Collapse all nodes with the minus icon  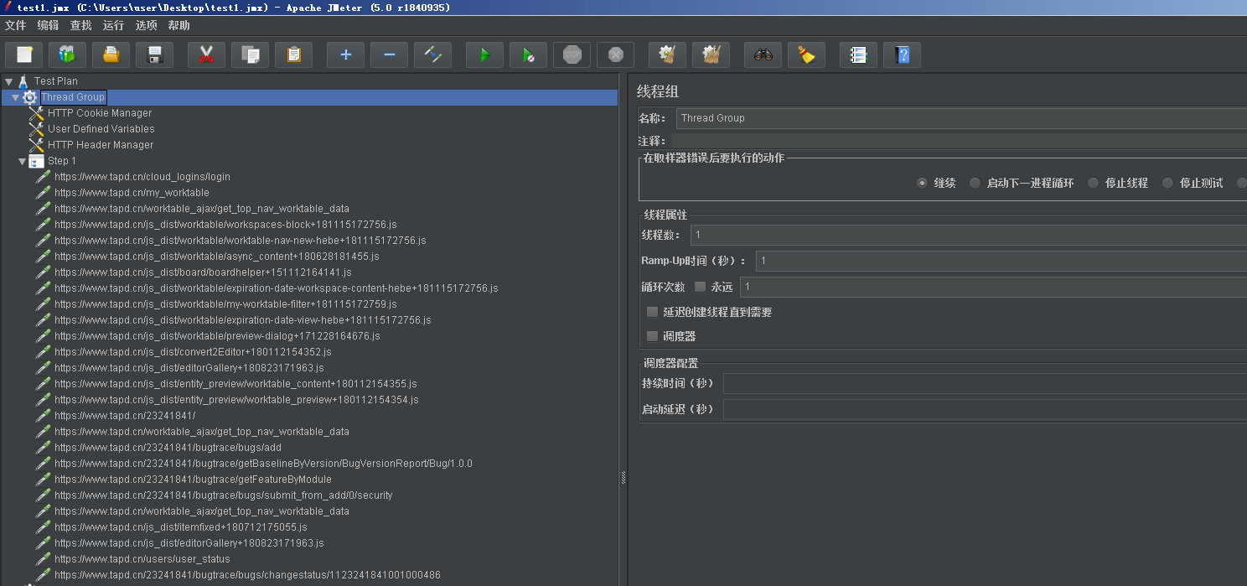(x=389, y=55)
